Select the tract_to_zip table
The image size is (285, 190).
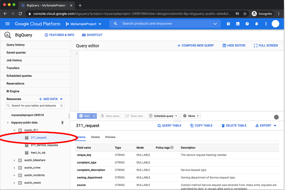(x=38, y=153)
